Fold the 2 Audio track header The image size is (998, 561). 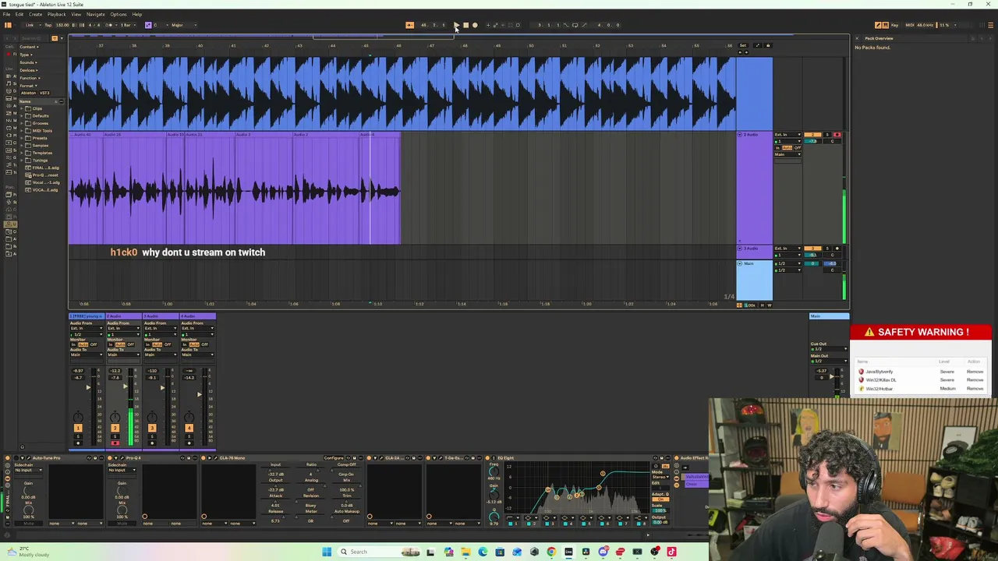tap(741, 136)
